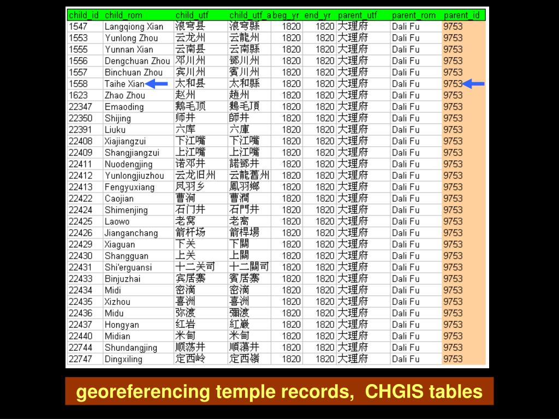Click the Caojian cell
The width and height of the screenshot is (559, 419).
pos(138,199)
